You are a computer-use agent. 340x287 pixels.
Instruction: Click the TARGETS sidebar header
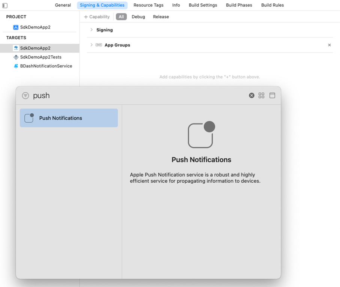coord(16,38)
